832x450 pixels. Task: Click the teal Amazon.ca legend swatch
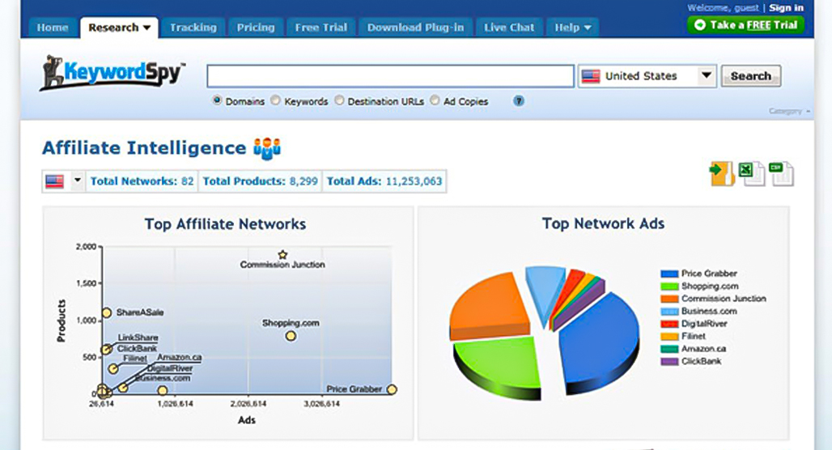point(669,349)
